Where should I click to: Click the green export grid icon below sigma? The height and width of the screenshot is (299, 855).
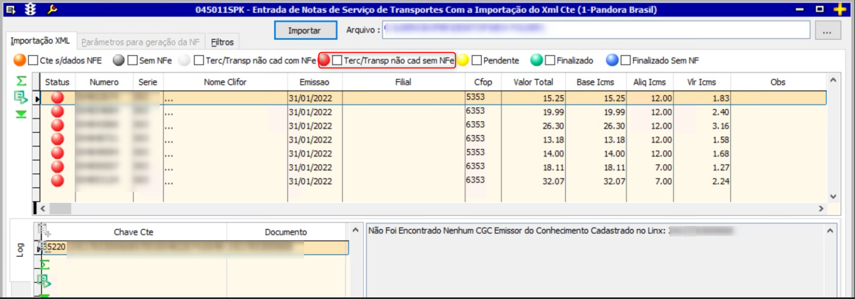click(21, 97)
